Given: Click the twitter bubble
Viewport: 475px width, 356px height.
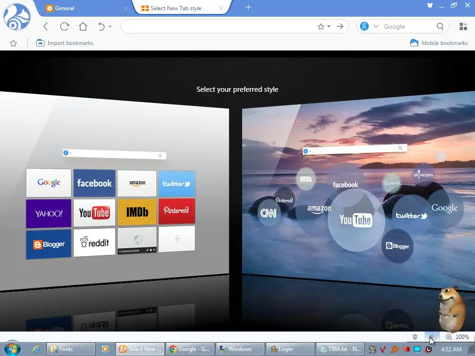Looking at the screenshot, I should pyautogui.click(x=411, y=216).
